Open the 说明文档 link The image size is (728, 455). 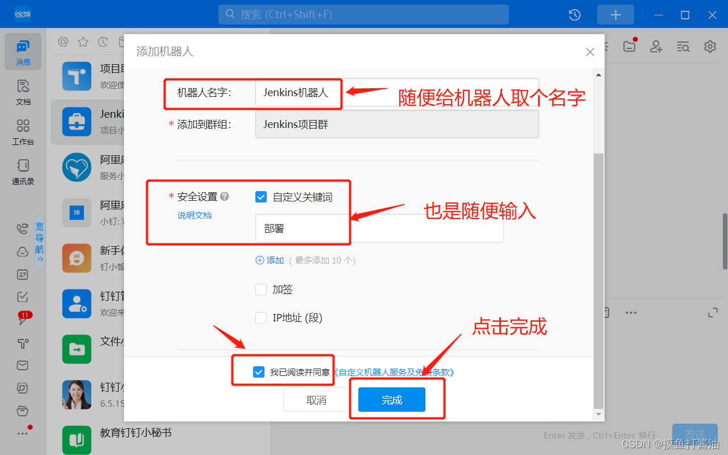click(195, 216)
